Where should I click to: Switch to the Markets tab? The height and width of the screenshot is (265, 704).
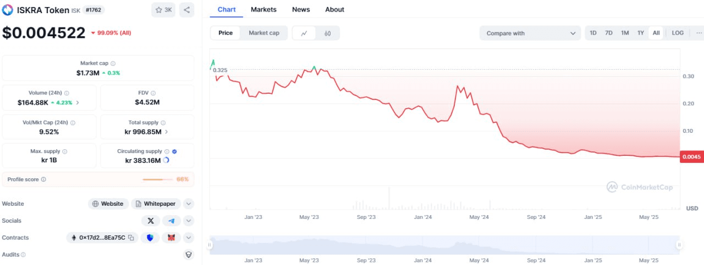pyautogui.click(x=263, y=9)
